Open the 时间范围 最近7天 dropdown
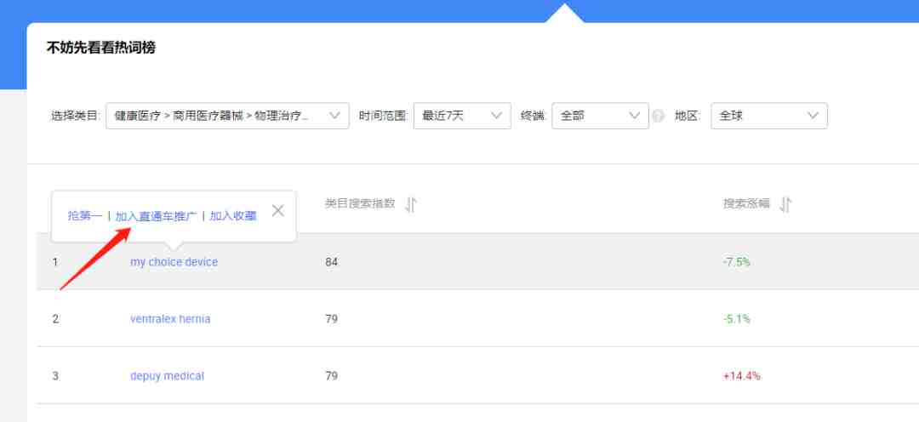 coord(462,116)
